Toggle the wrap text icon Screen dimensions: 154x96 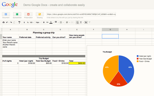(x=77, y=22)
